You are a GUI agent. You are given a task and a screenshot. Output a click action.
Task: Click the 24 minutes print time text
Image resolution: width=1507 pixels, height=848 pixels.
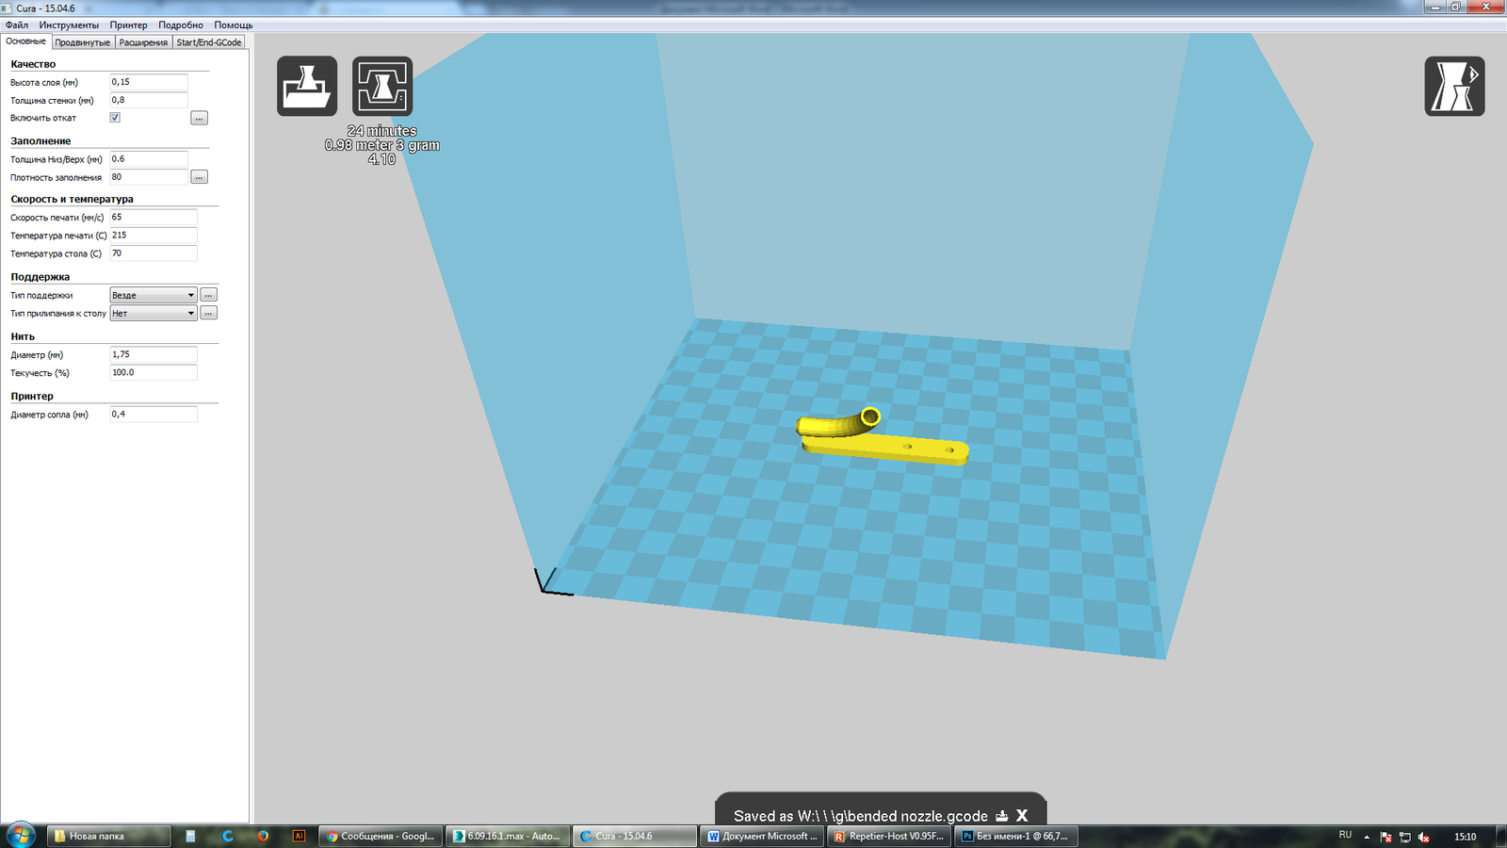click(381, 131)
